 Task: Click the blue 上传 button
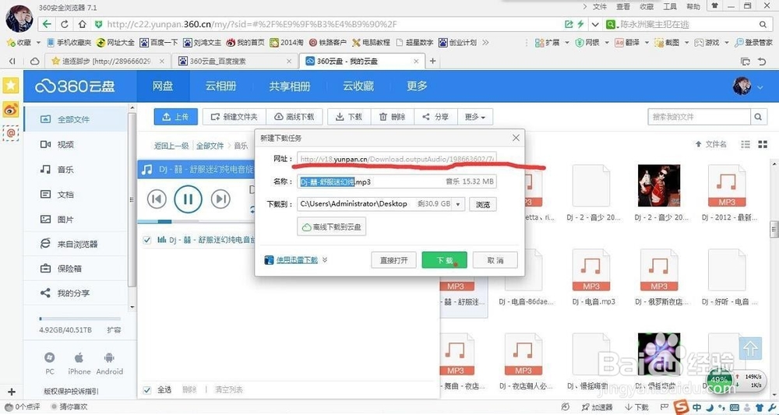176,117
